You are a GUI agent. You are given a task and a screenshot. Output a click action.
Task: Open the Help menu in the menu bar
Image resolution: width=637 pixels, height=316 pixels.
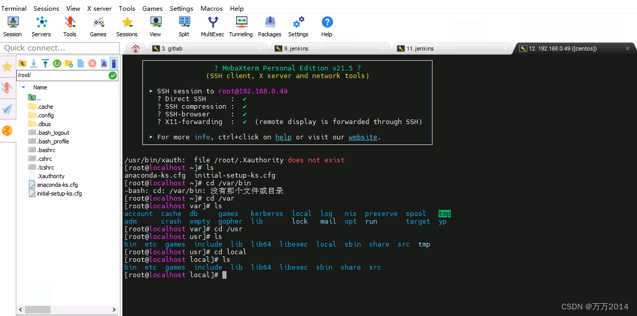point(237,8)
